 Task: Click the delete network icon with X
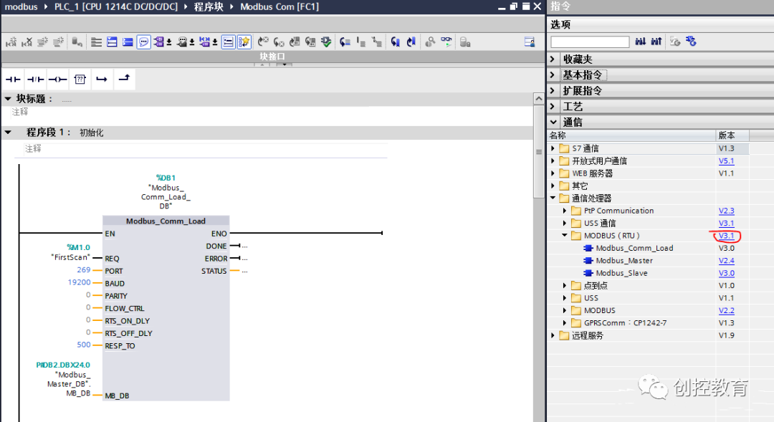pos(27,42)
